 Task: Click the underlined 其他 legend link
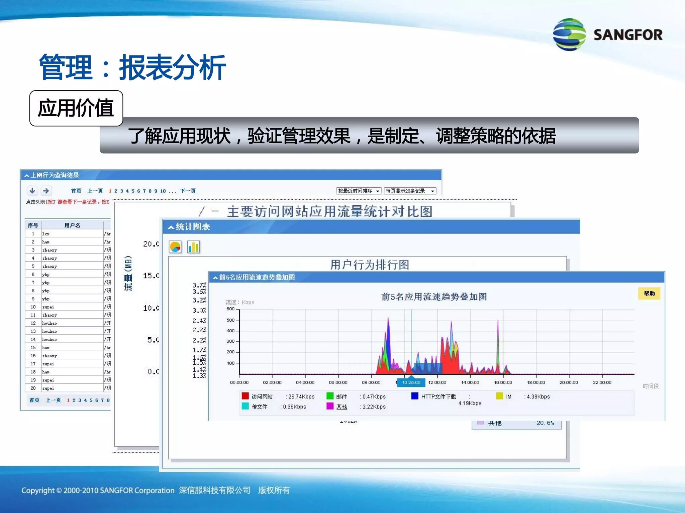[x=341, y=407]
